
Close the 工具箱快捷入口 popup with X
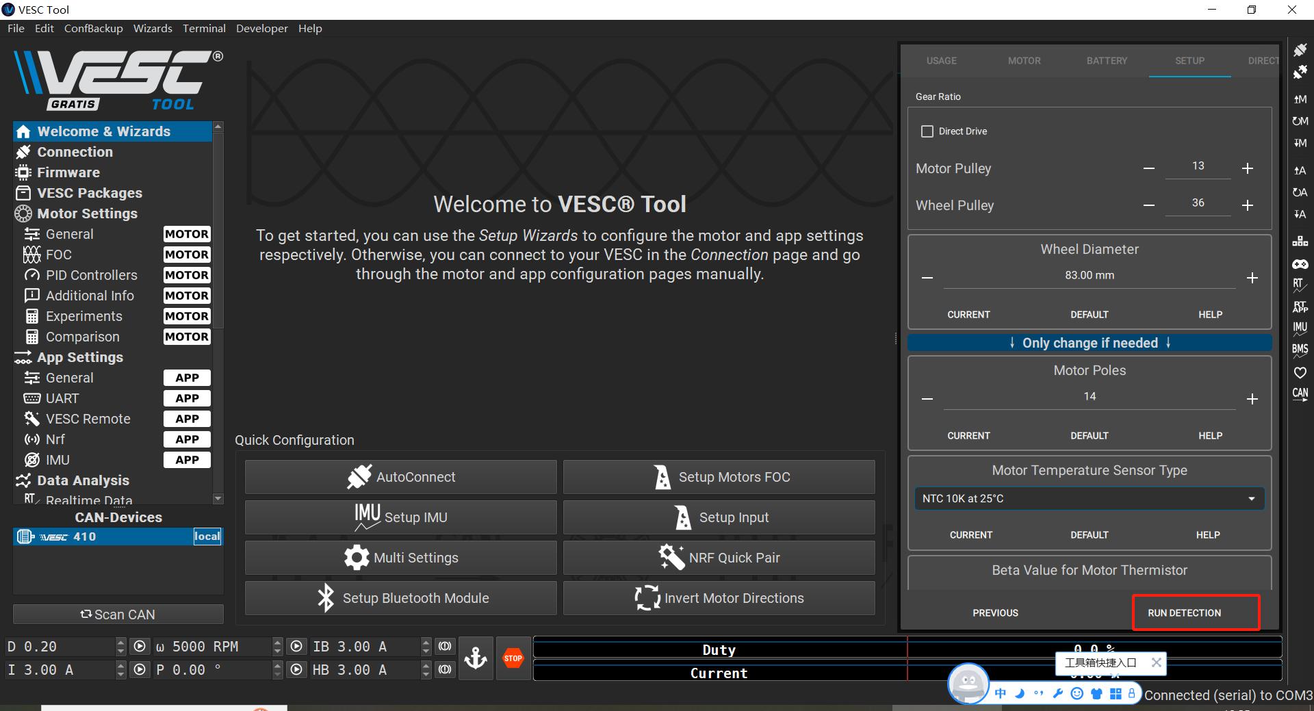[x=1156, y=662]
